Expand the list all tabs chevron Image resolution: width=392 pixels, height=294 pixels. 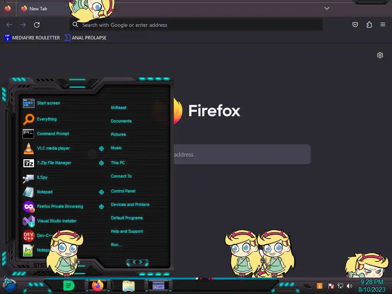click(327, 8)
